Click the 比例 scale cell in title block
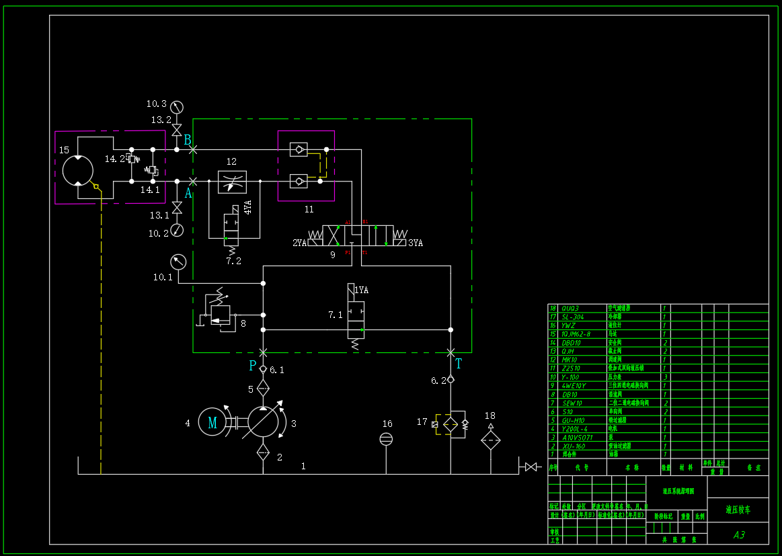This screenshot has width=782, height=556. tap(699, 518)
